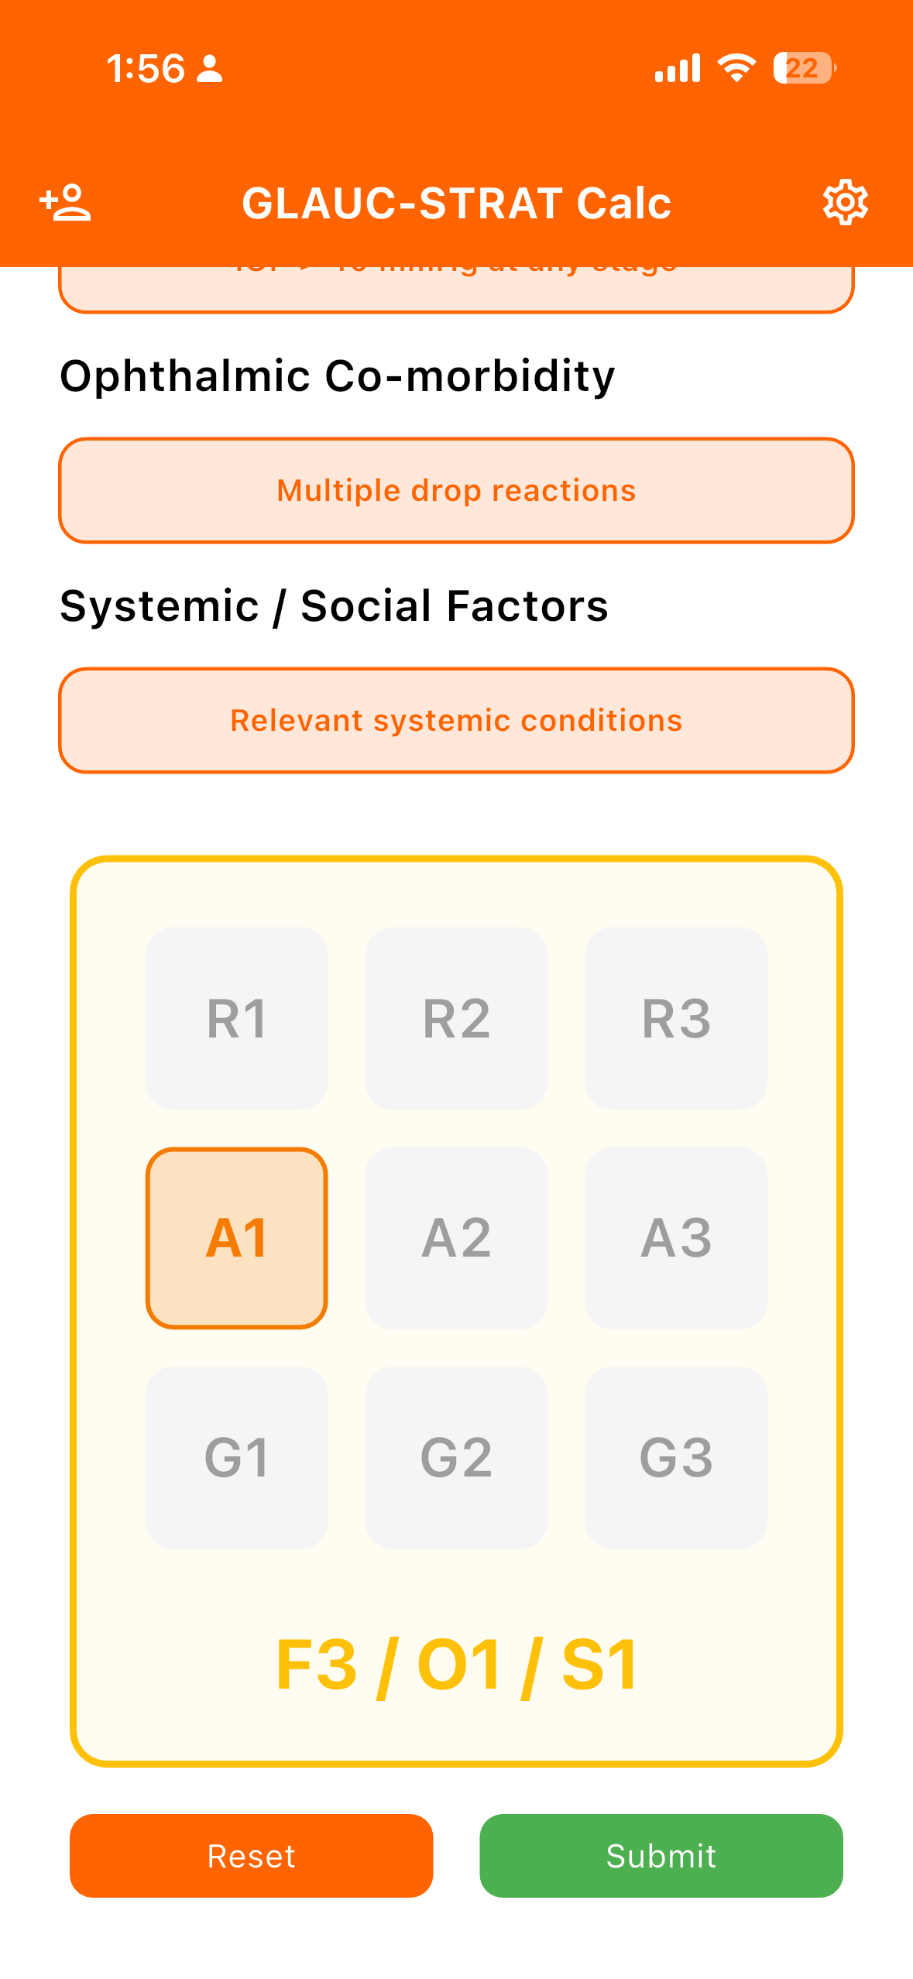Select the A2 grid cell
This screenshot has width=913, height=1979.
click(456, 1237)
